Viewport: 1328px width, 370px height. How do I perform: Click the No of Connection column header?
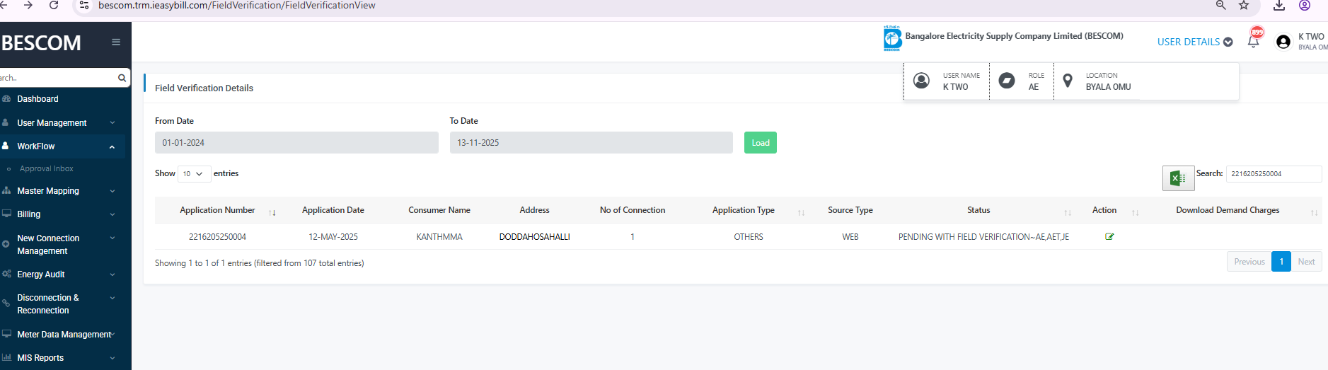(633, 210)
